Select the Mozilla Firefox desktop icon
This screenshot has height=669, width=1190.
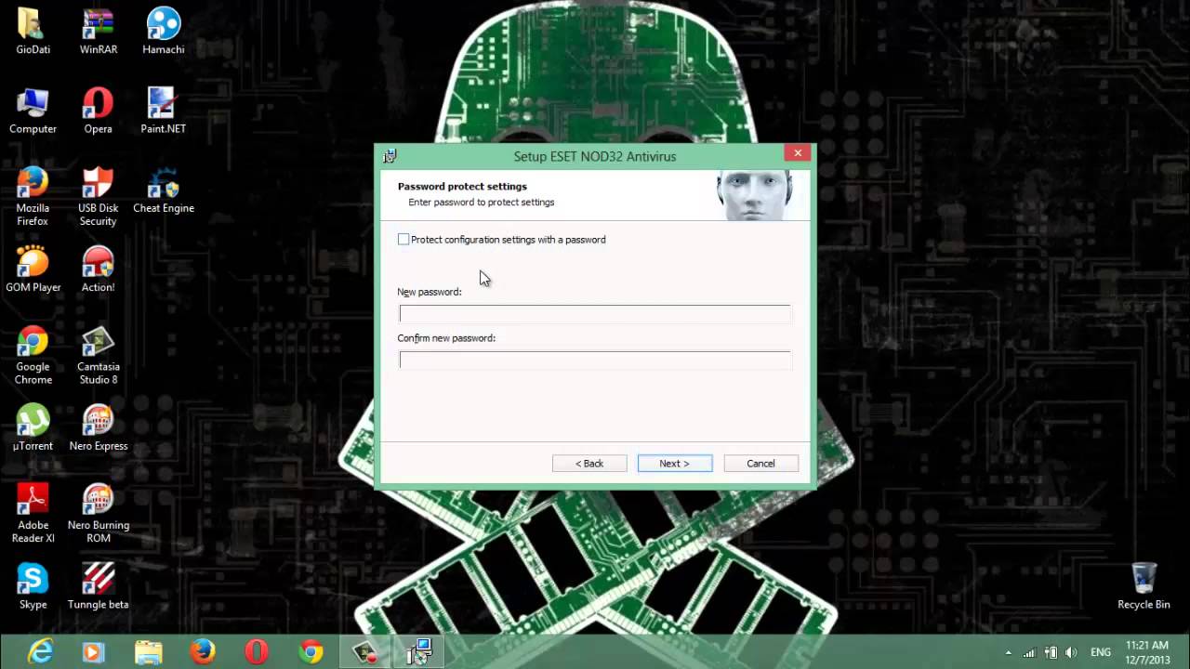pos(33,196)
